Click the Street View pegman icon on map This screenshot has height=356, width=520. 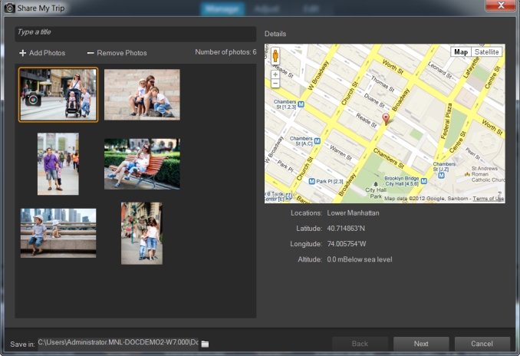point(275,56)
